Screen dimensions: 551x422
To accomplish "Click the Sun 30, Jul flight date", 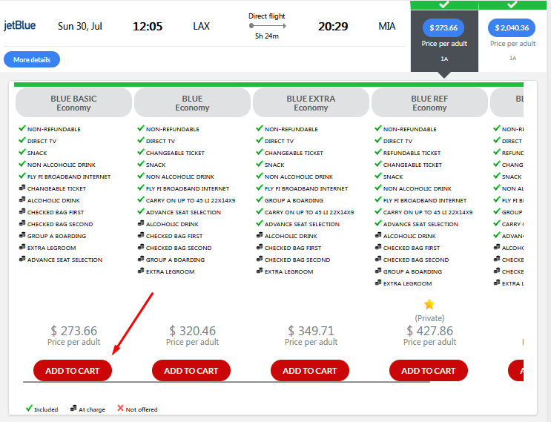I will [80, 27].
